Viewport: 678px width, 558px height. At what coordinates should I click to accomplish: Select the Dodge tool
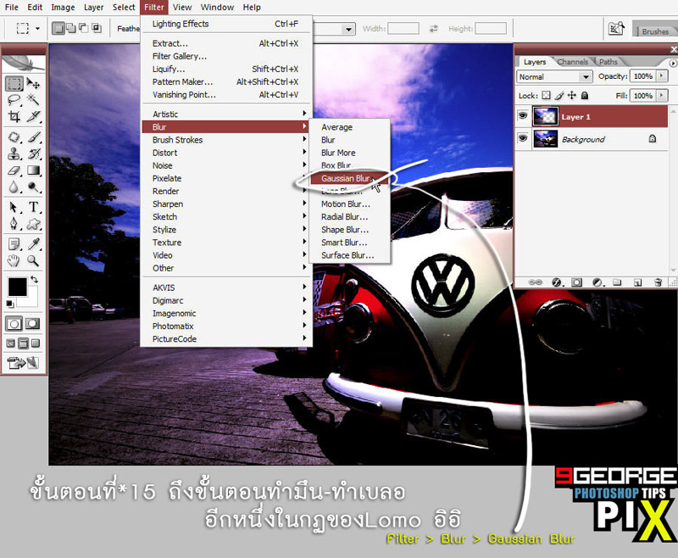tap(33, 187)
